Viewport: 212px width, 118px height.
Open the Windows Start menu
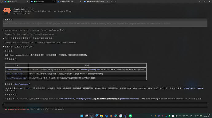82,116
